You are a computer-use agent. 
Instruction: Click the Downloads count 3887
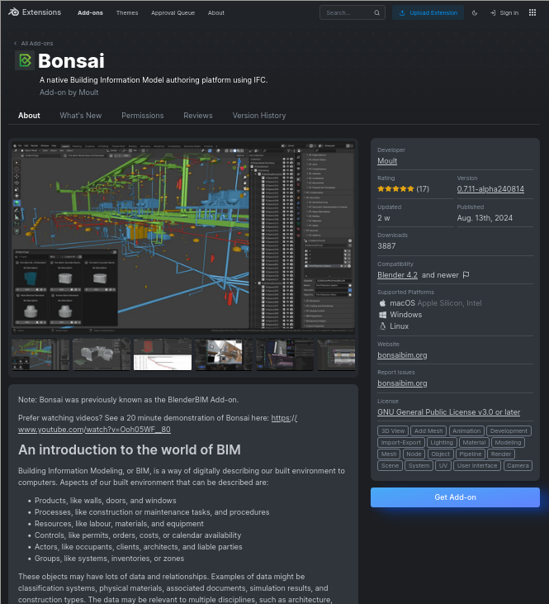pyautogui.click(x=386, y=245)
